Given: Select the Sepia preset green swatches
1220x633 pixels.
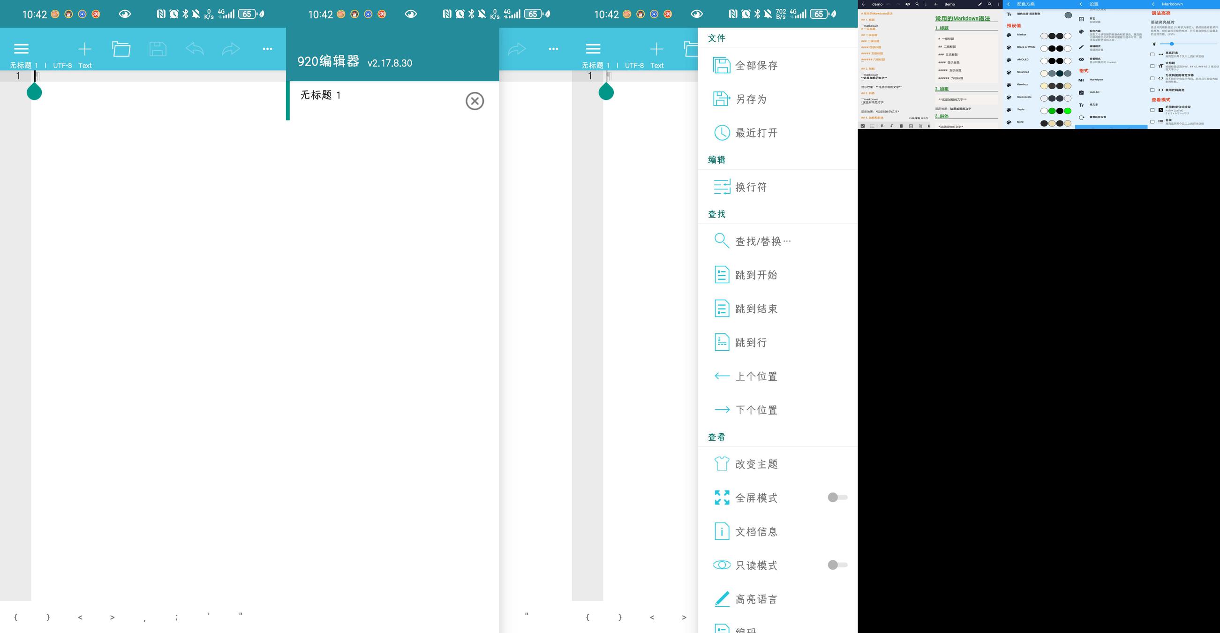Looking at the screenshot, I should [x=1056, y=111].
